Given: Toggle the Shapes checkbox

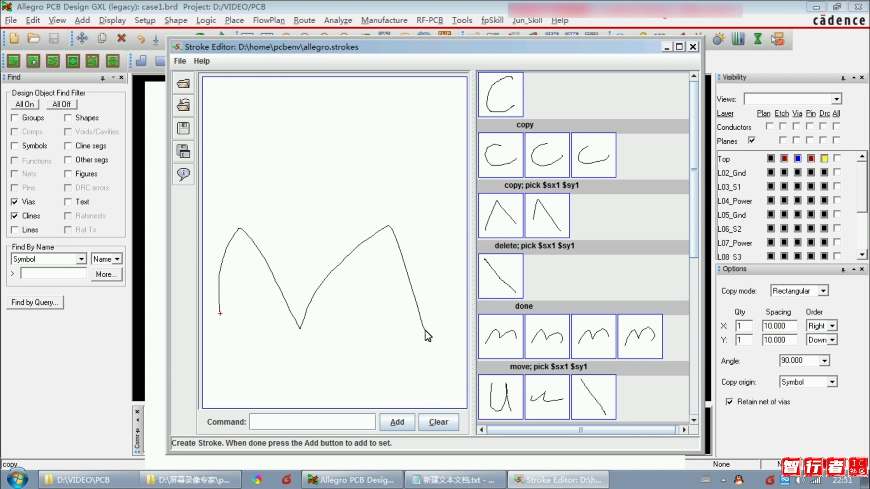Looking at the screenshot, I should point(68,118).
